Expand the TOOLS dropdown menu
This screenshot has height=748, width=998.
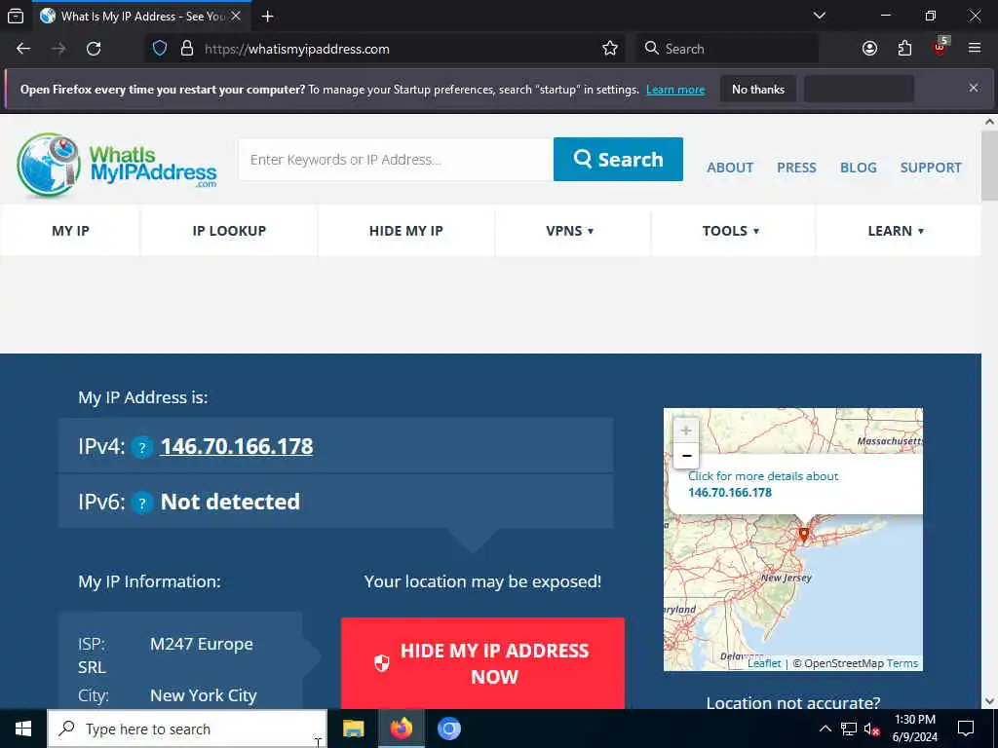pos(731,231)
